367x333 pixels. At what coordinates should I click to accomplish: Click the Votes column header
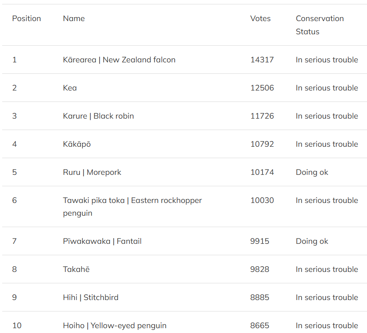point(260,18)
